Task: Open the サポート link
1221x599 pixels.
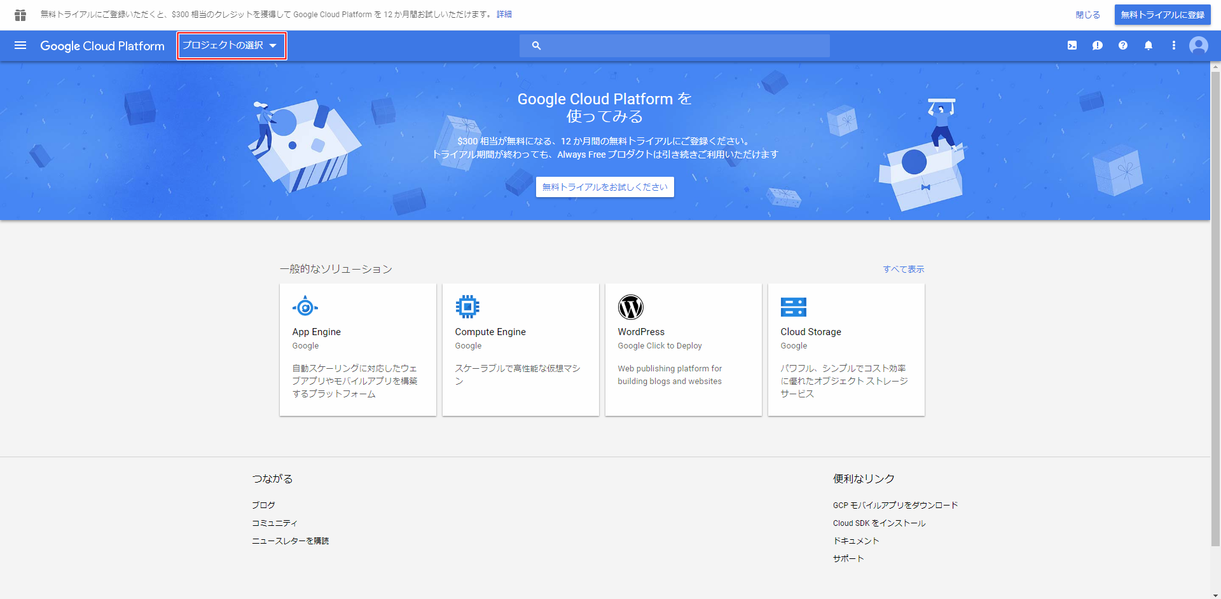Action: [x=848, y=558]
